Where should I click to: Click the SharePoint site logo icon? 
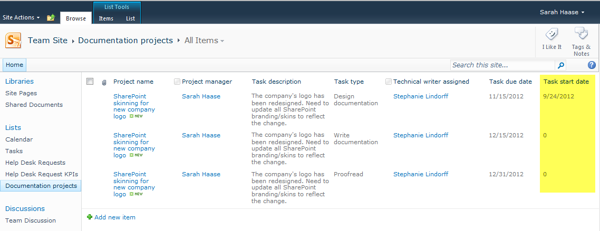click(13, 41)
